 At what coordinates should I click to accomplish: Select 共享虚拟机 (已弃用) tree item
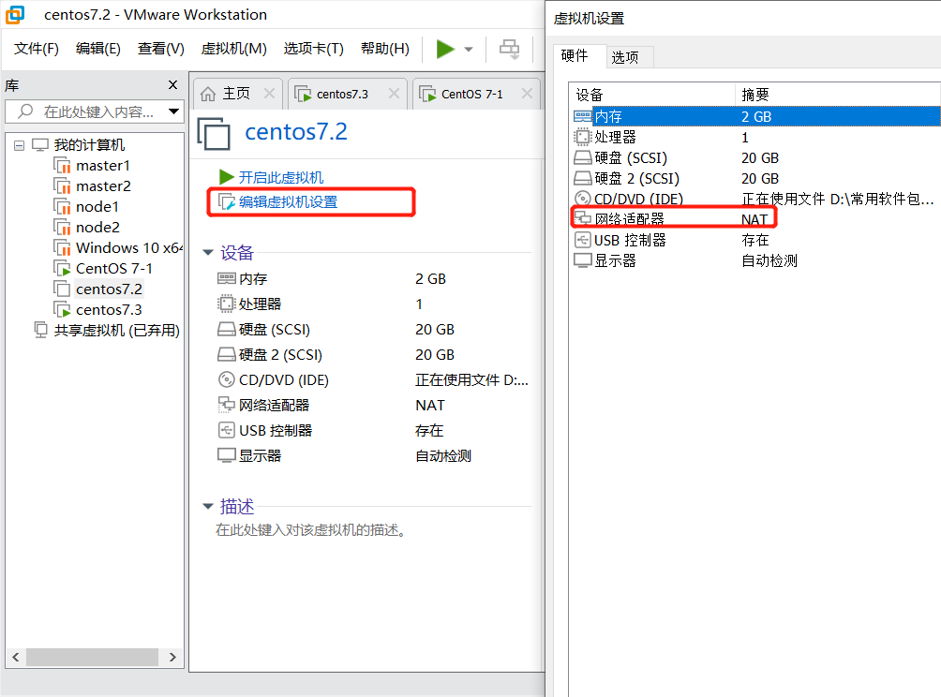coord(116,331)
